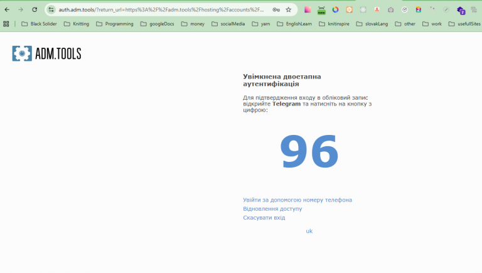Open the colorful number 2 extension

point(419,10)
